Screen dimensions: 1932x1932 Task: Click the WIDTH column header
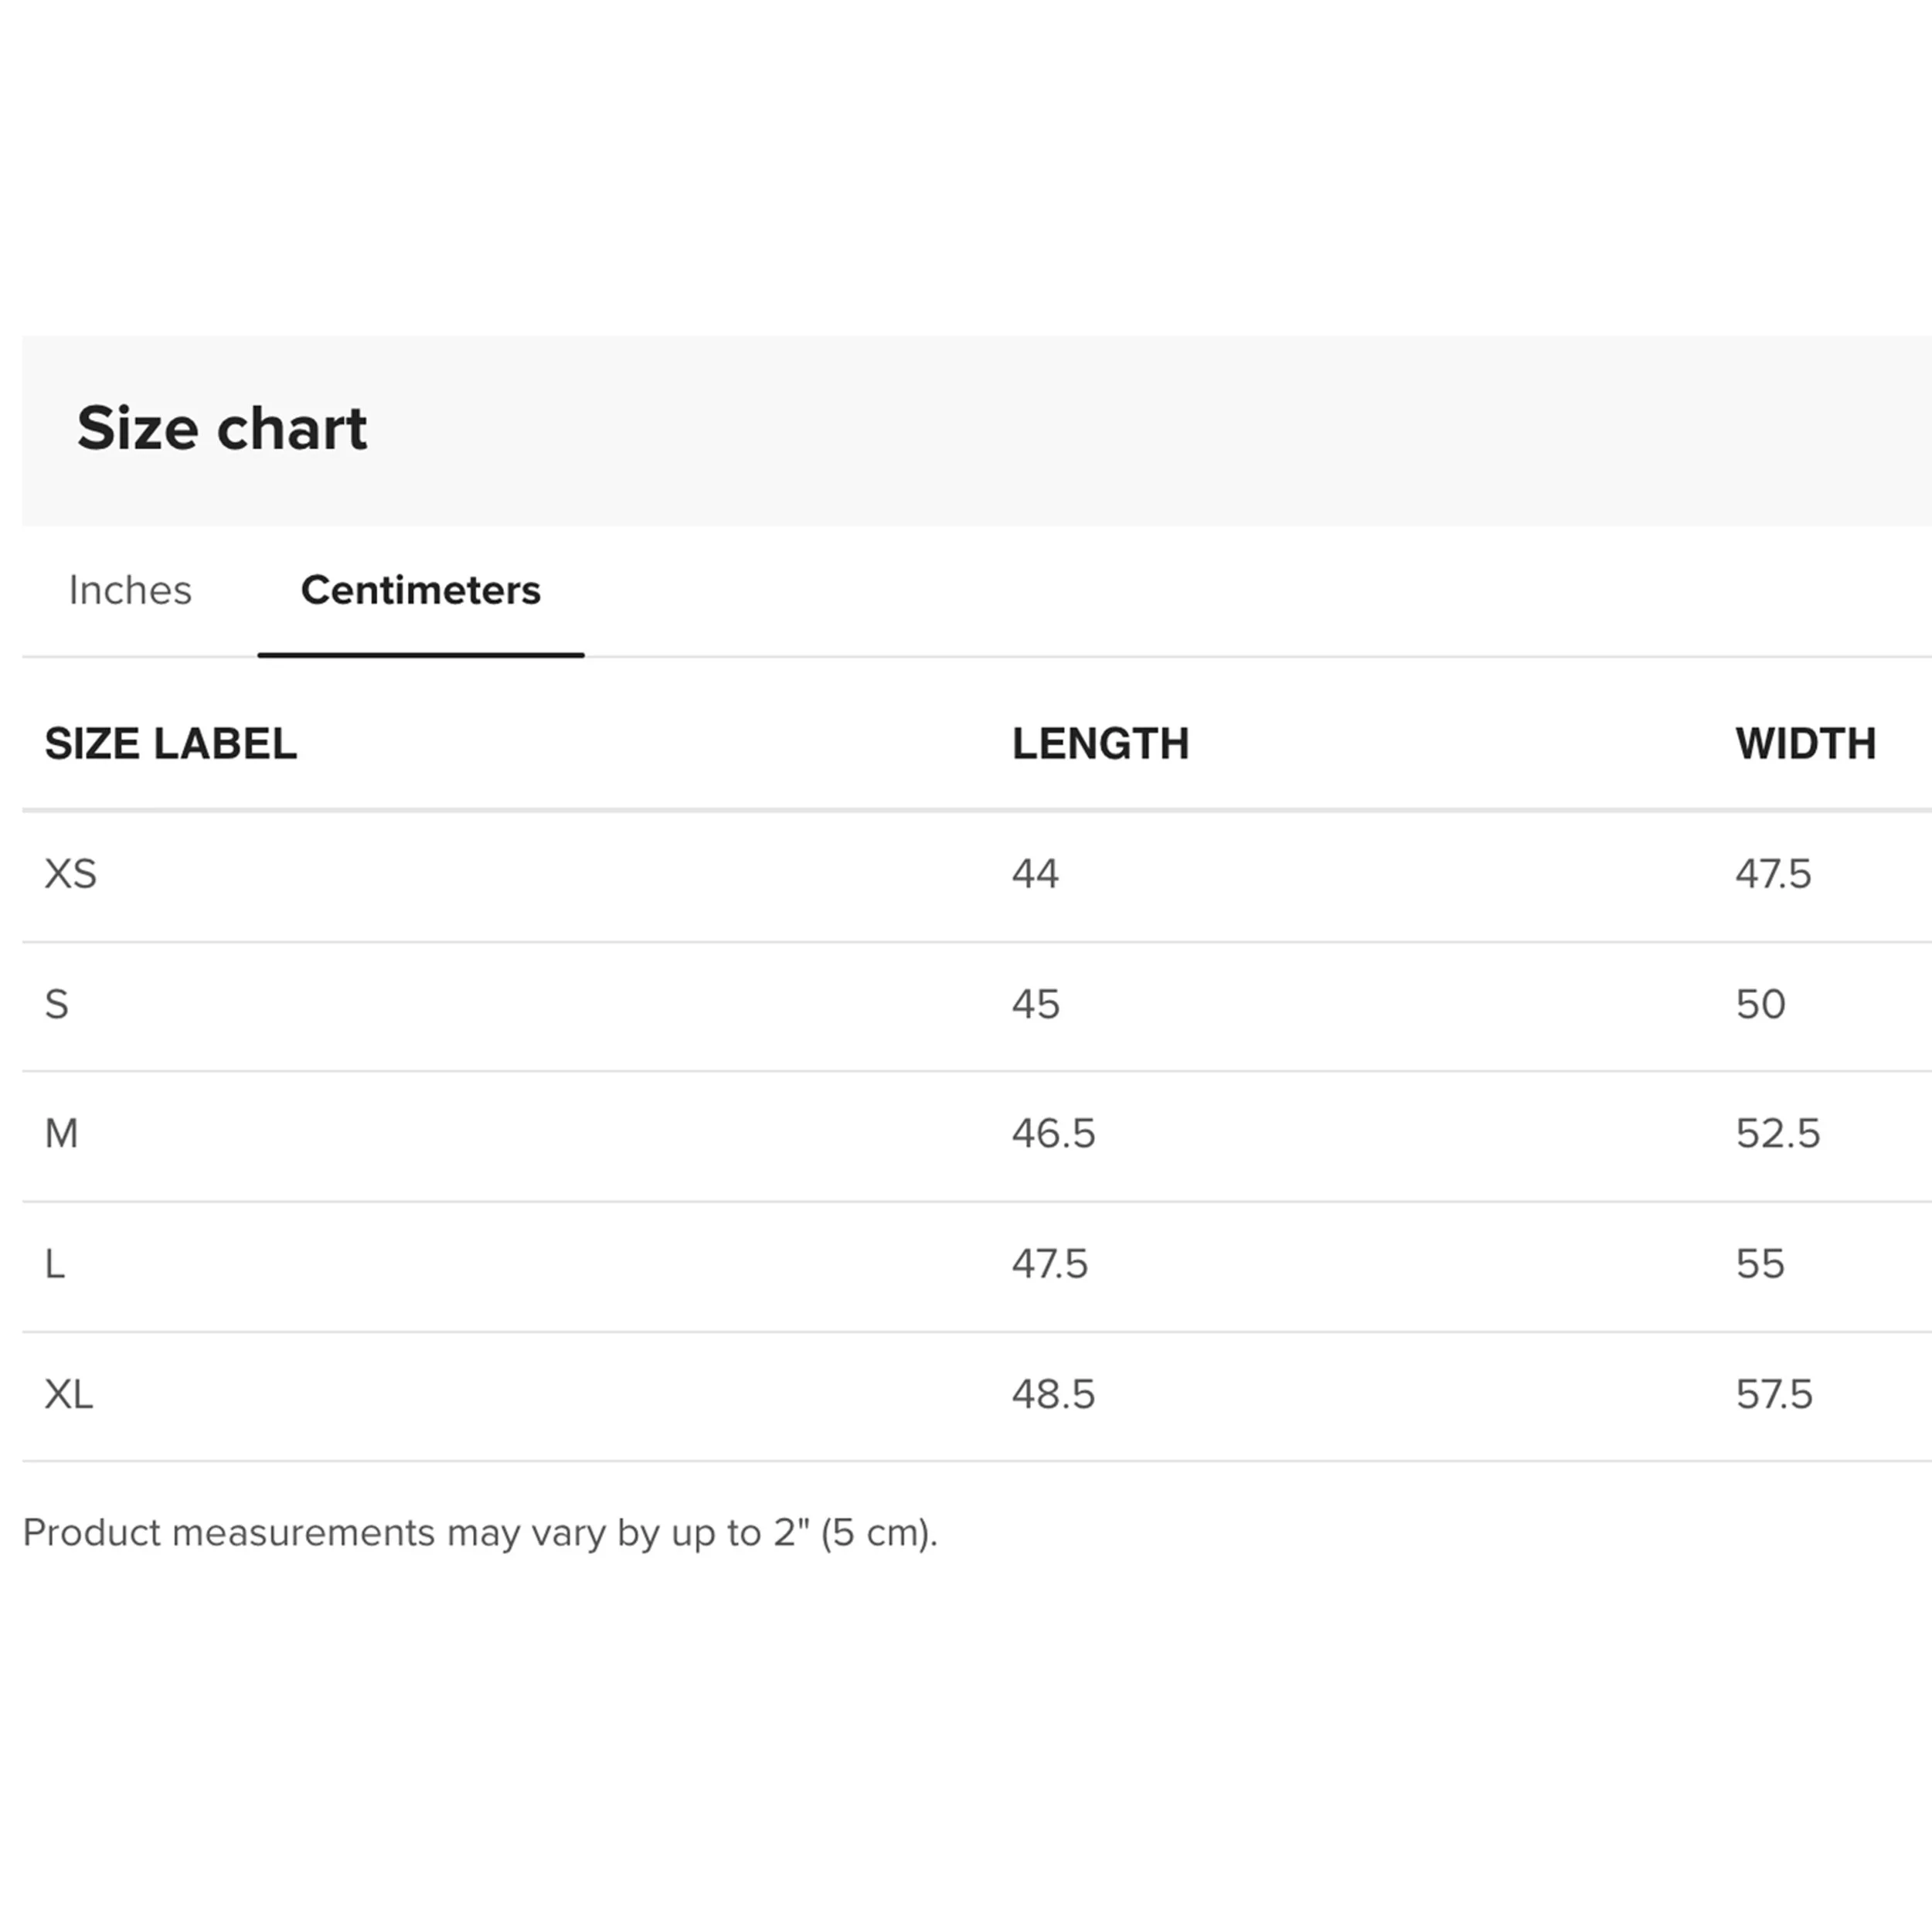coord(1806,744)
